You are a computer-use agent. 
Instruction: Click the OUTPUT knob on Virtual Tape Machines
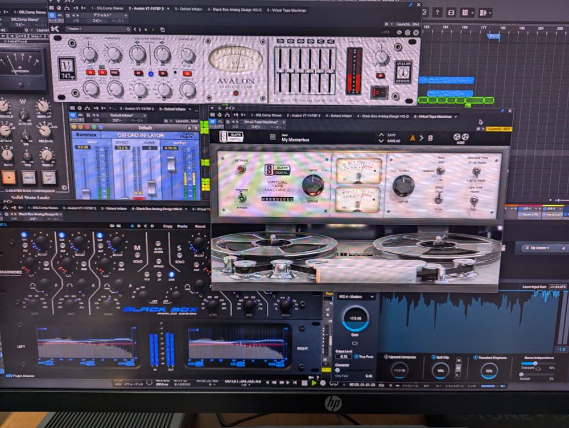[403, 186]
